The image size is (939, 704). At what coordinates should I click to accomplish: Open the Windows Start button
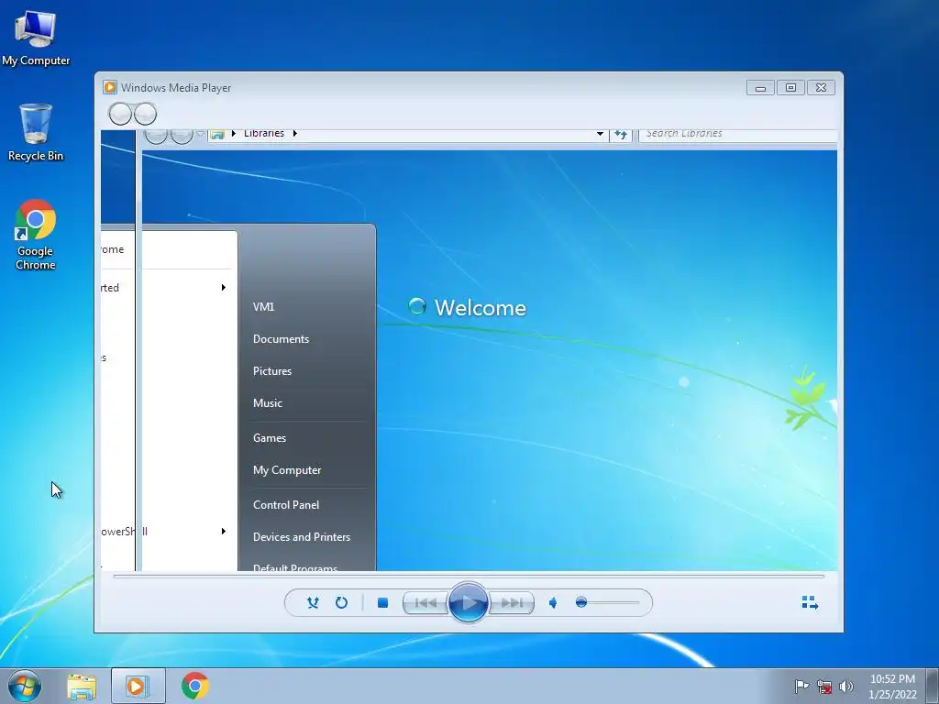[25, 686]
